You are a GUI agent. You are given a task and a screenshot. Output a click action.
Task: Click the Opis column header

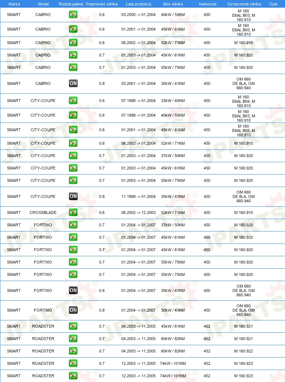click(273, 4)
